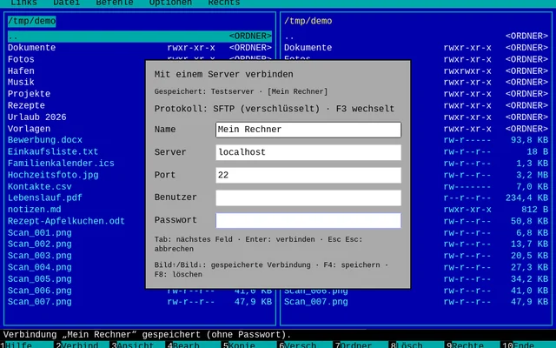The image size is (556, 348).
Task: Select file Scan_003.png
Action: click(40, 256)
